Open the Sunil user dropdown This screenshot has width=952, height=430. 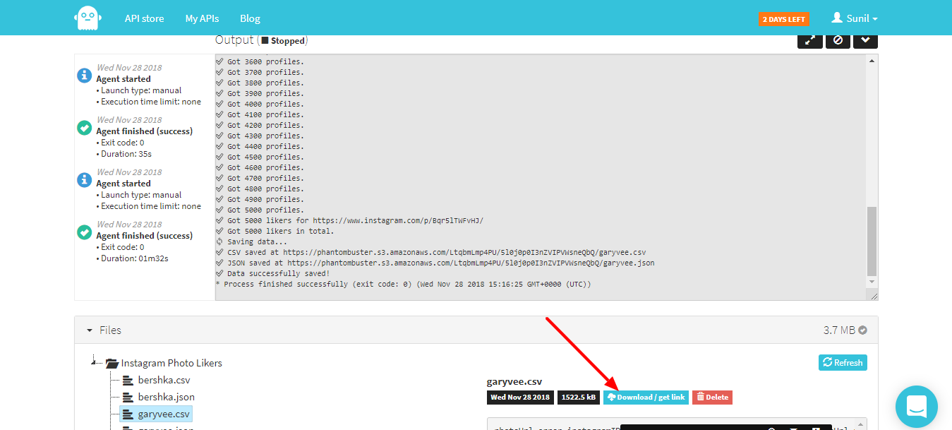pyautogui.click(x=855, y=18)
